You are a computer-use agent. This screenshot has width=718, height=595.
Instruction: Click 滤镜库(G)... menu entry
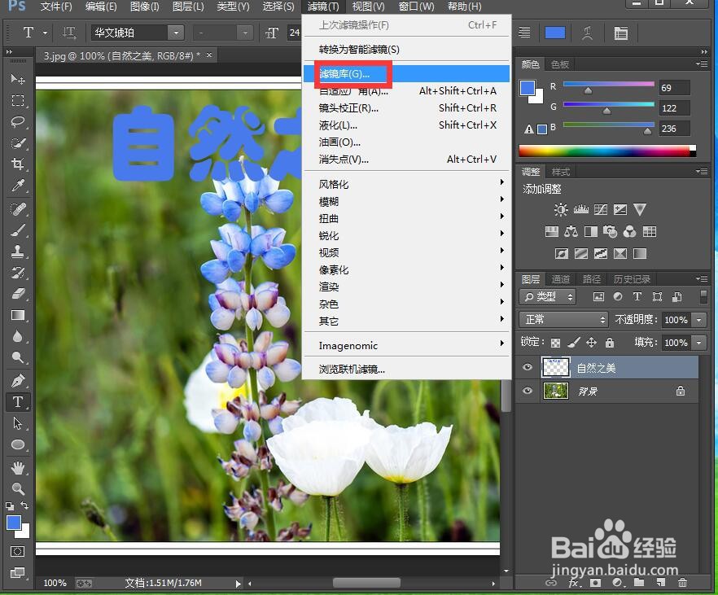(406, 74)
